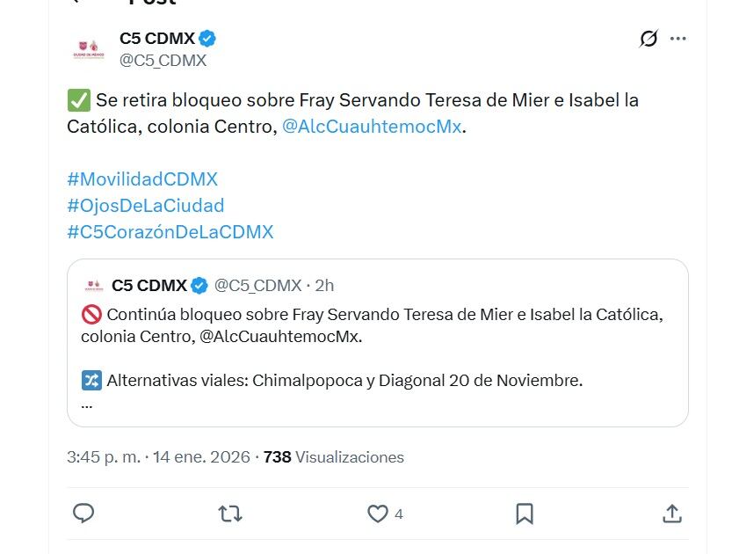Bookmark this C5 CDMX post
The width and height of the screenshot is (739, 554).
click(525, 514)
